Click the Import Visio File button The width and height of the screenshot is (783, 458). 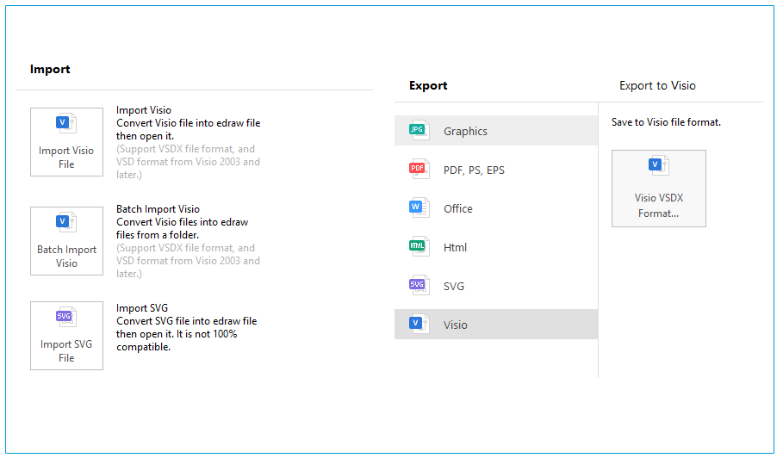tap(66, 142)
